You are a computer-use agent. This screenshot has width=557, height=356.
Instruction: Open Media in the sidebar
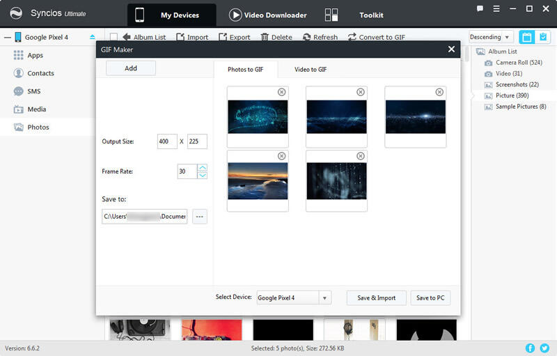30,109
